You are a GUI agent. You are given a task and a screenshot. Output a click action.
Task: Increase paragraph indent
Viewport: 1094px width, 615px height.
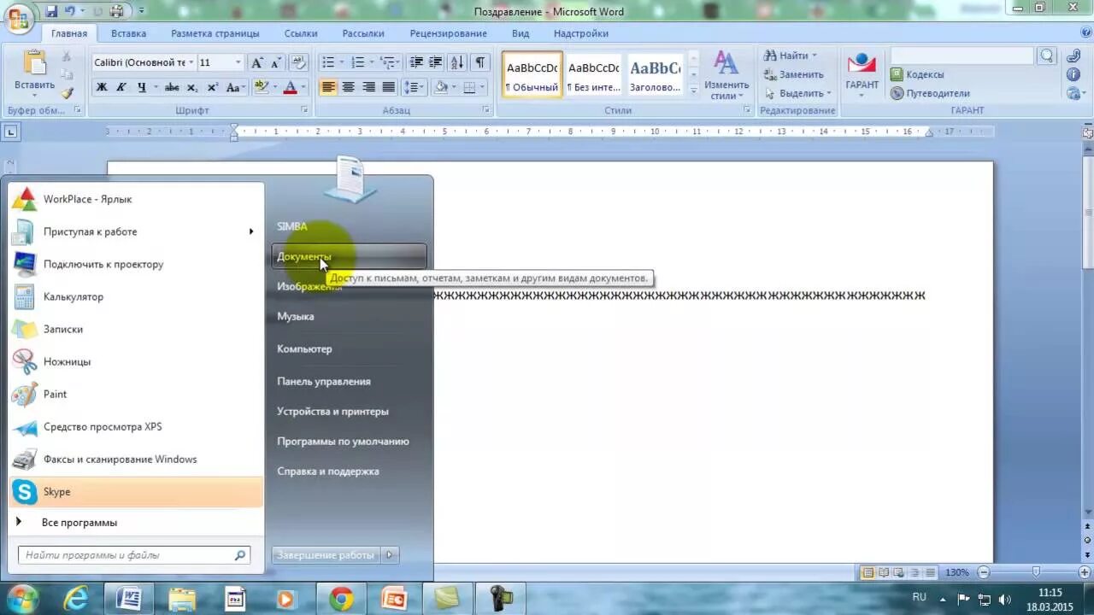pos(436,62)
